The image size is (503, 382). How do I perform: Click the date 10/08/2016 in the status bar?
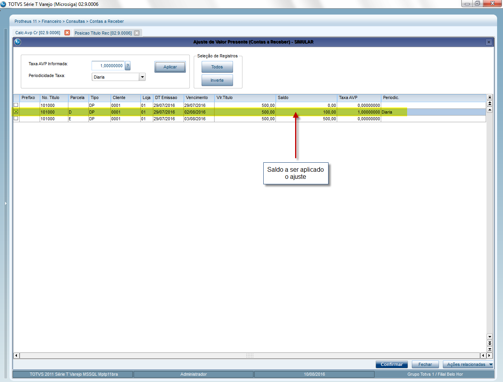[x=314, y=374]
